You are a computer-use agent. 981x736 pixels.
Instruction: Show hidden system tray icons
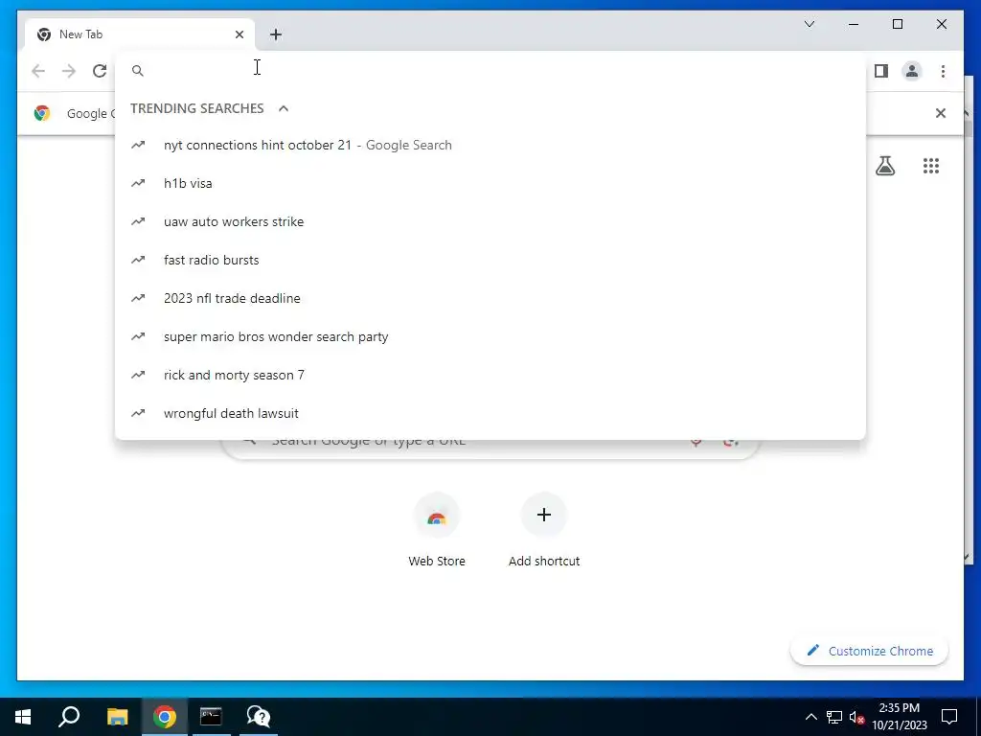810,717
